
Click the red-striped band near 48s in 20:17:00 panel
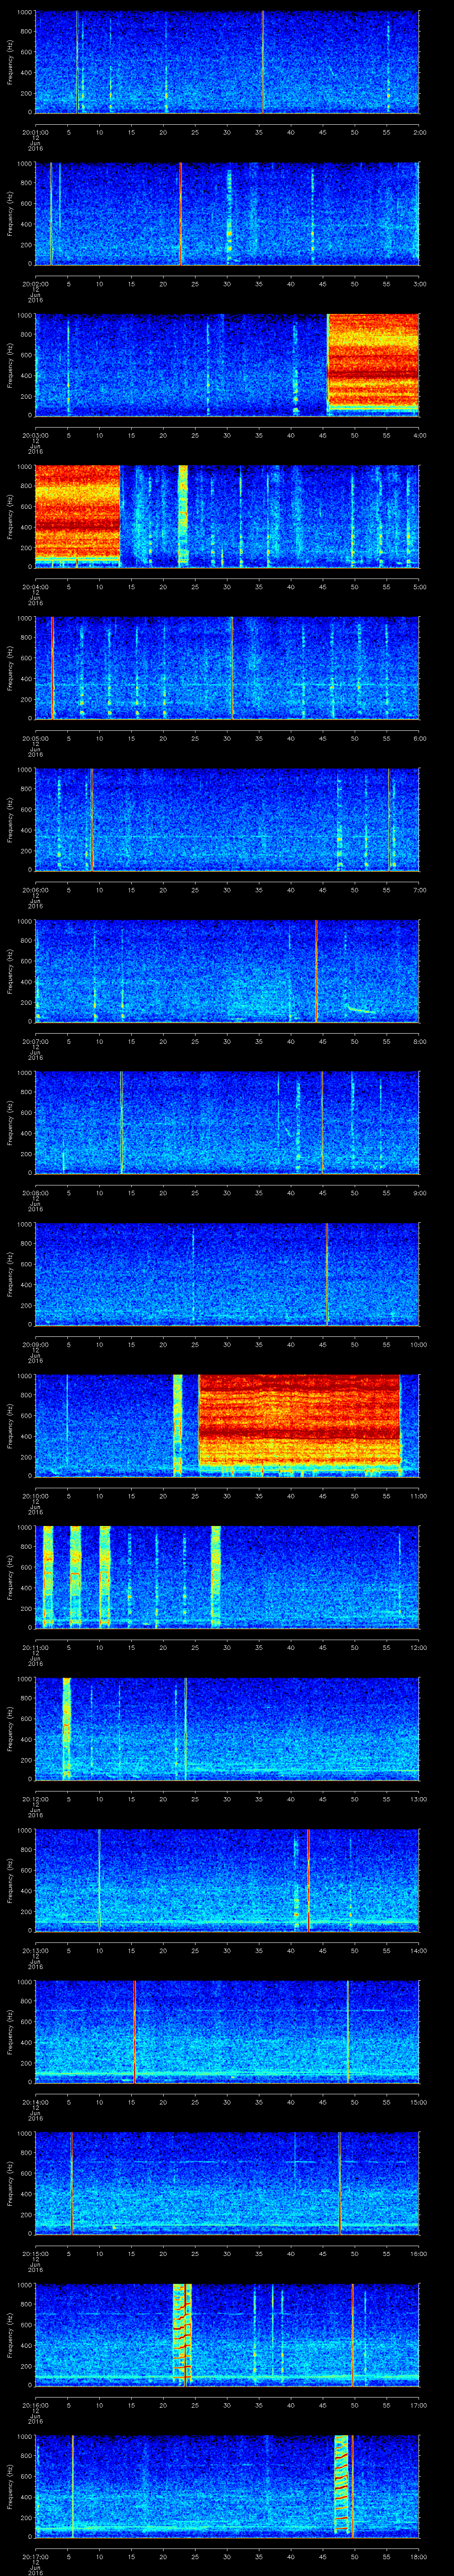tap(342, 2486)
